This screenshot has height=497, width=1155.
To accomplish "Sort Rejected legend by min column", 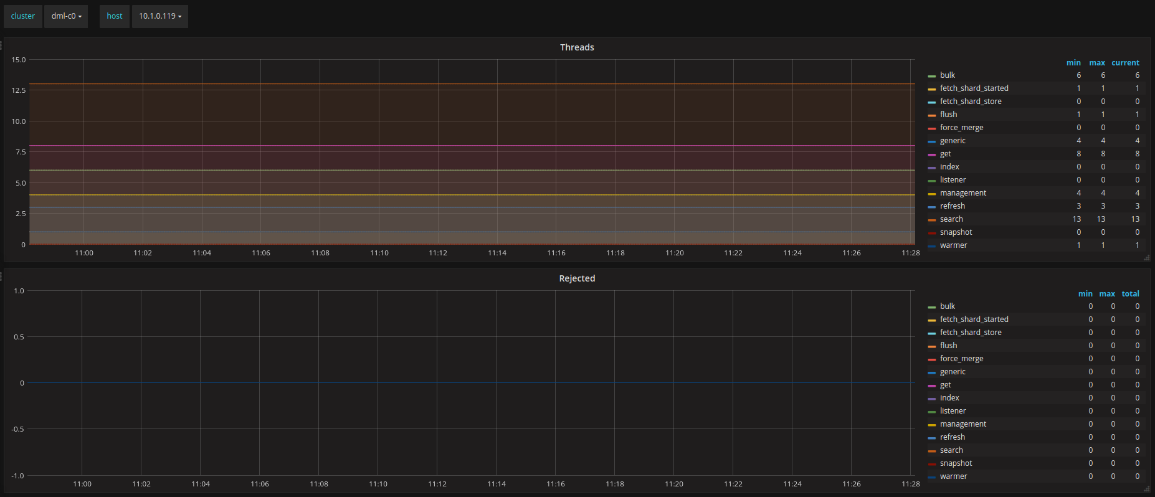I will pyautogui.click(x=1085, y=294).
